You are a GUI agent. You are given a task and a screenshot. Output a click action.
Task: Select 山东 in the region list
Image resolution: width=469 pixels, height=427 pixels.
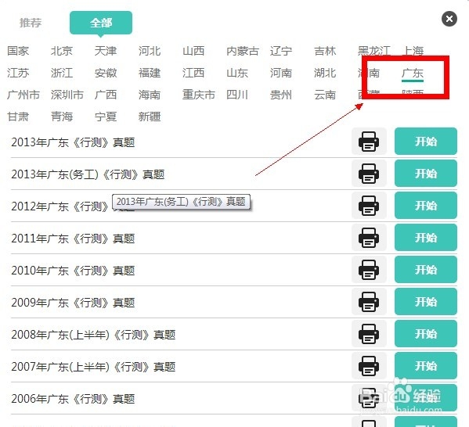point(237,73)
